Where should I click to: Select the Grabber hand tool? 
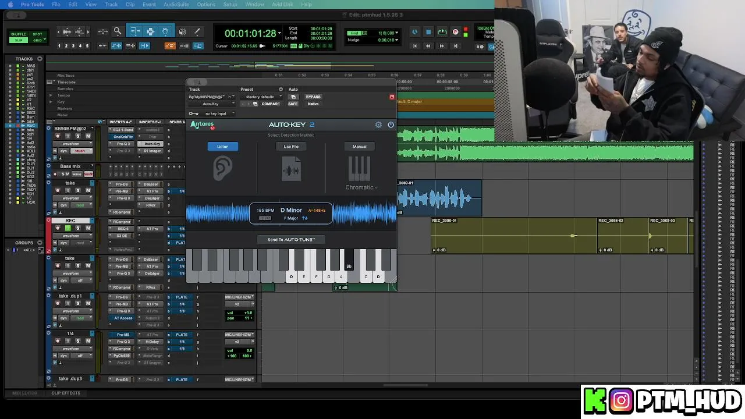point(165,31)
